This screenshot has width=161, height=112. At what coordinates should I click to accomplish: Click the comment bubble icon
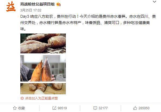(x=95, y=108)
